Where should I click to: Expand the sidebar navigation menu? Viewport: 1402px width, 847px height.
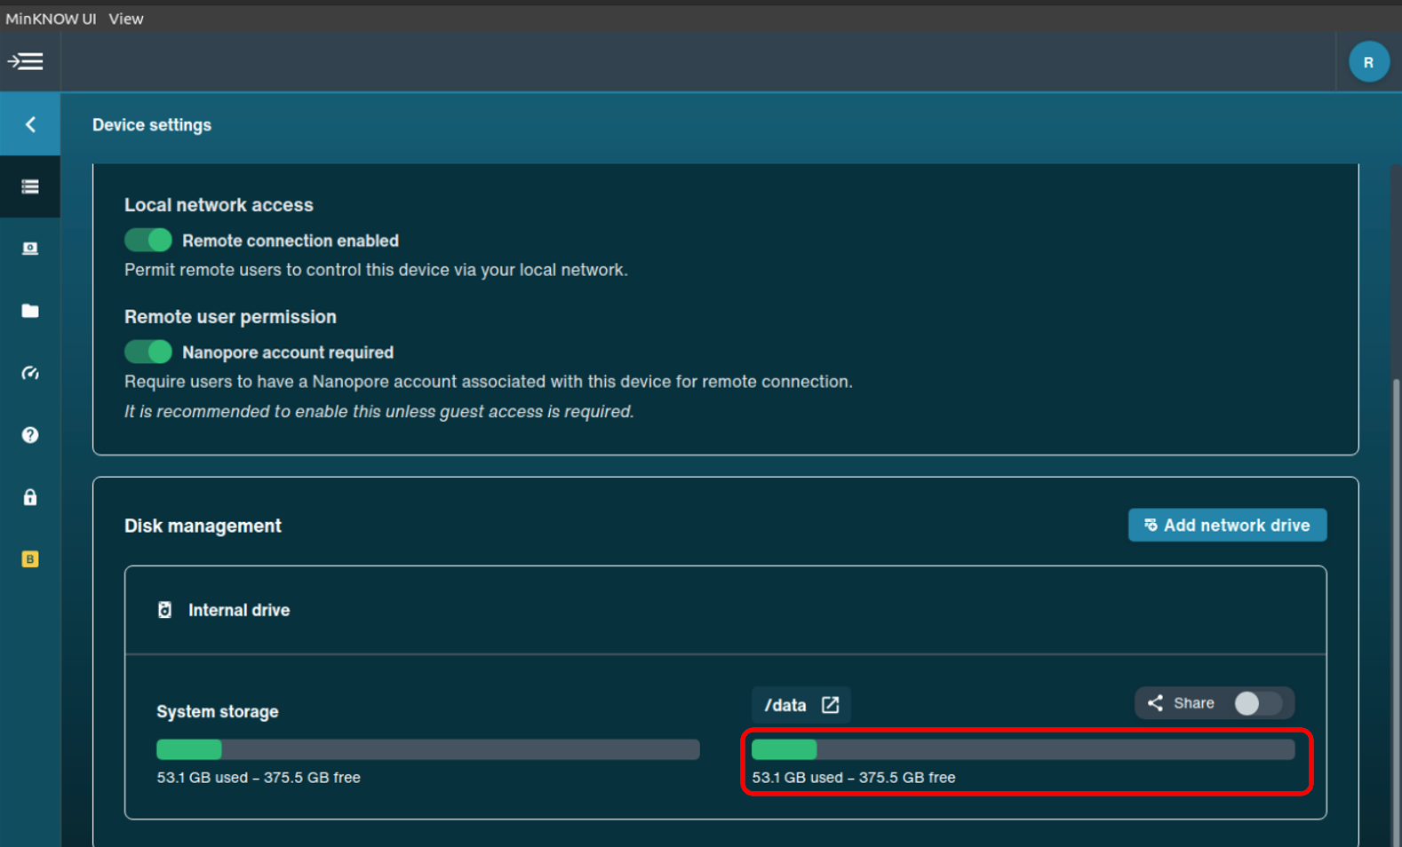pyautogui.click(x=26, y=61)
